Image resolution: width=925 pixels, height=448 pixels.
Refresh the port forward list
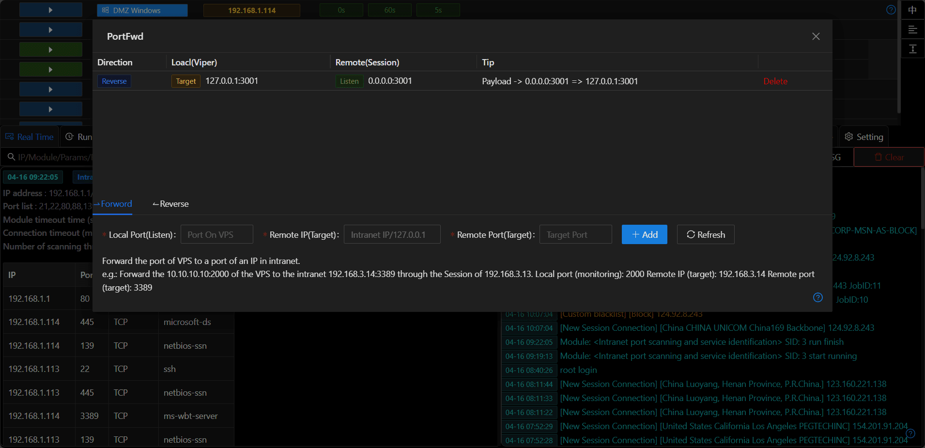[705, 235]
